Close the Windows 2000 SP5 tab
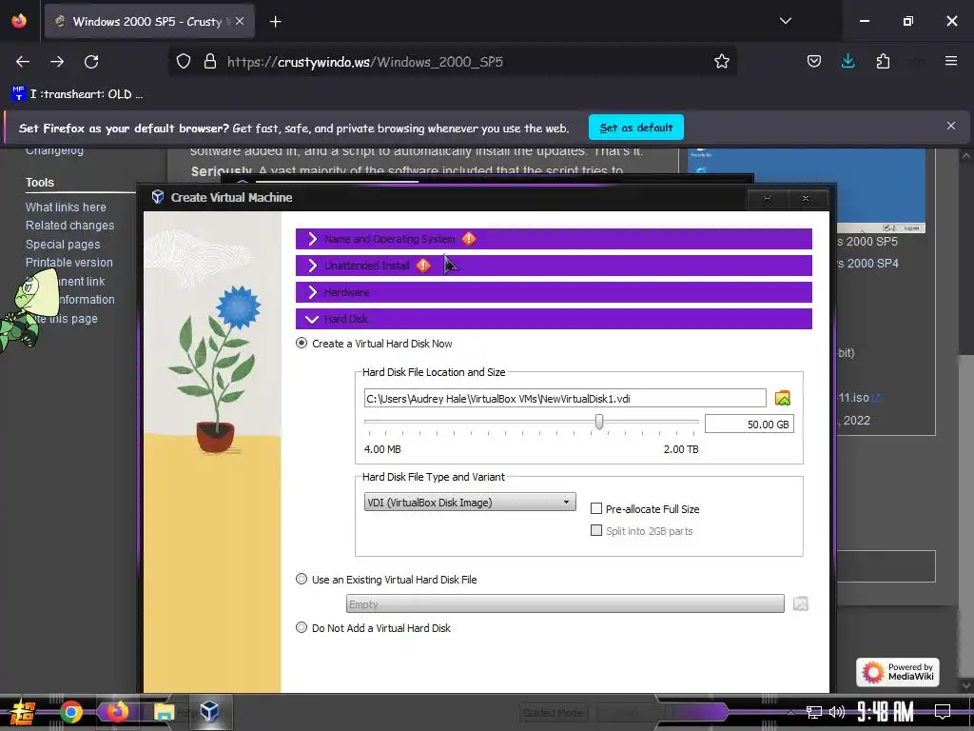The image size is (974, 731). [240, 21]
